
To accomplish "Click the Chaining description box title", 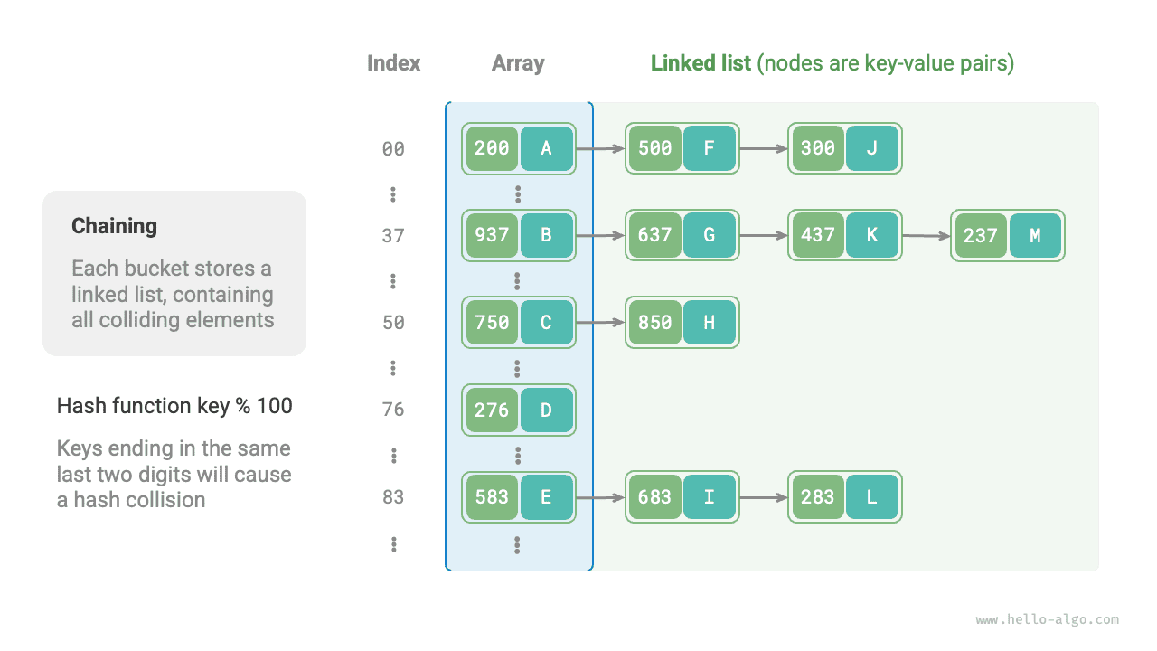I will pos(114,226).
